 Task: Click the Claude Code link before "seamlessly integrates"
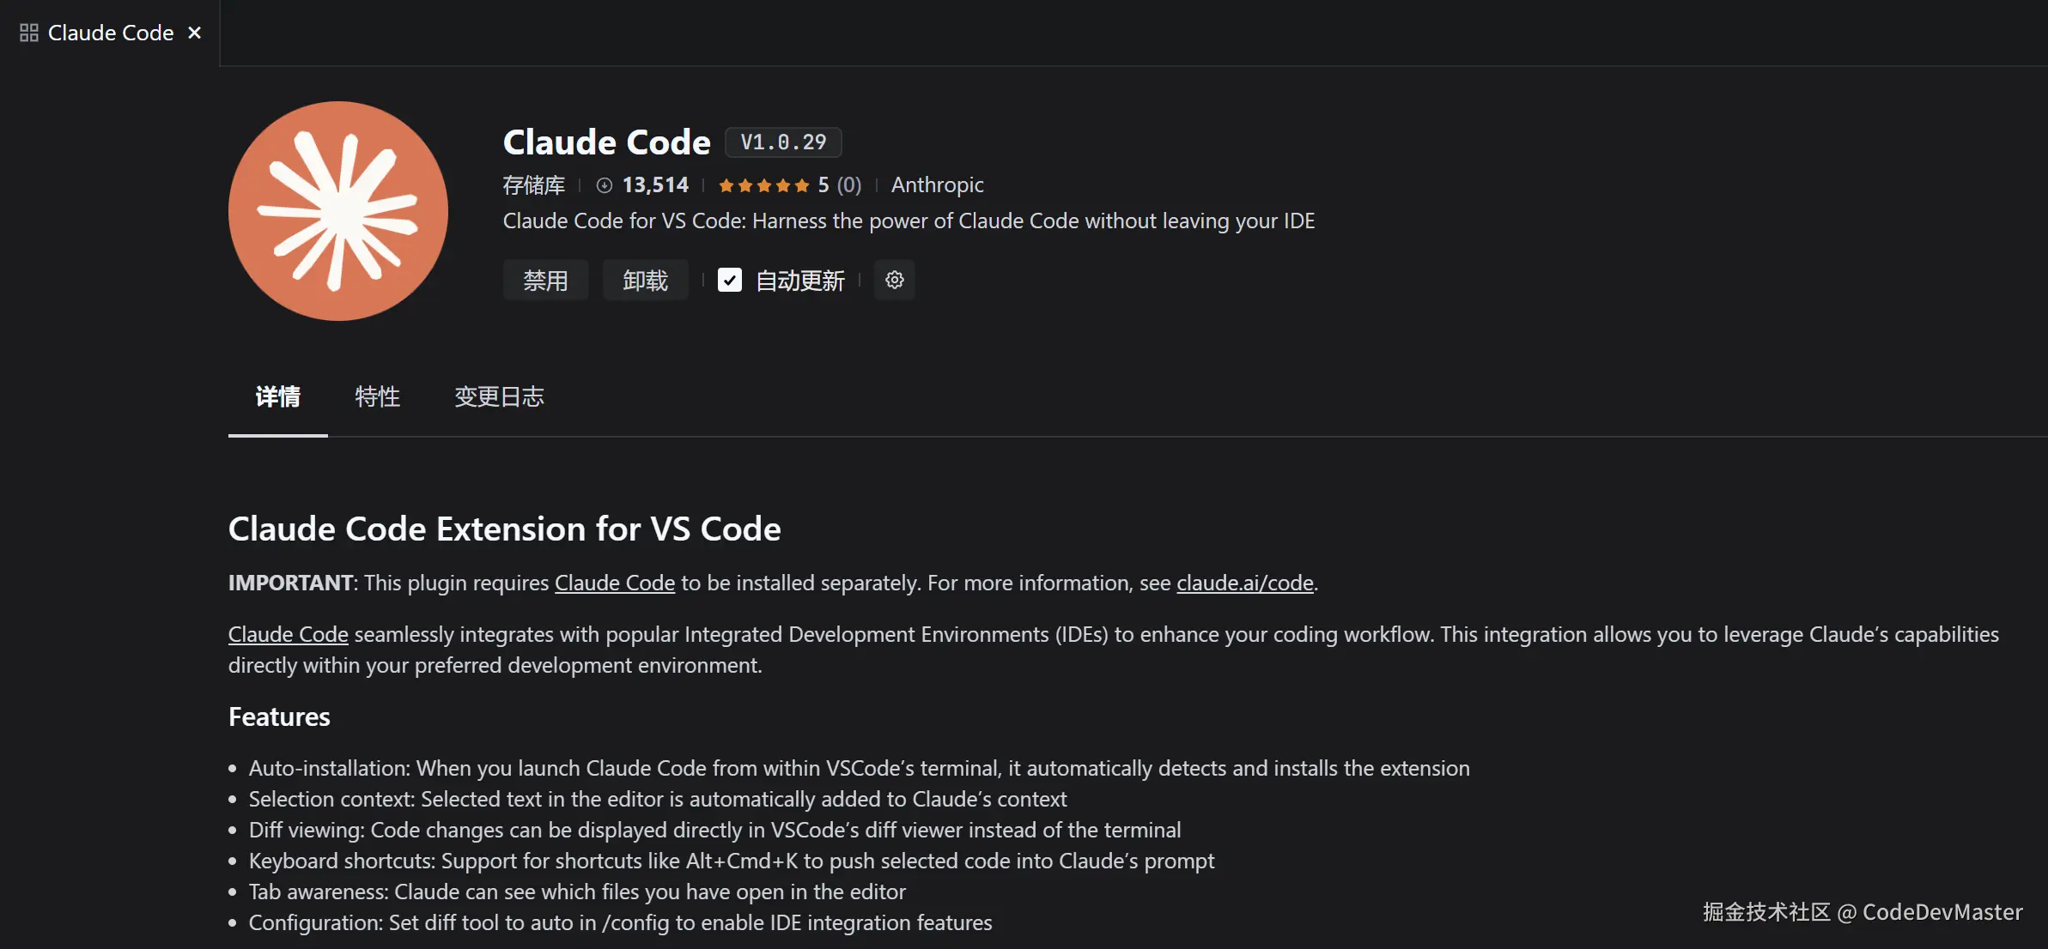288,635
